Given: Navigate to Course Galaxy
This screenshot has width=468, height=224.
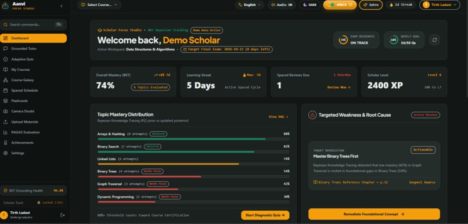Looking at the screenshot, I should pos(34,80).
